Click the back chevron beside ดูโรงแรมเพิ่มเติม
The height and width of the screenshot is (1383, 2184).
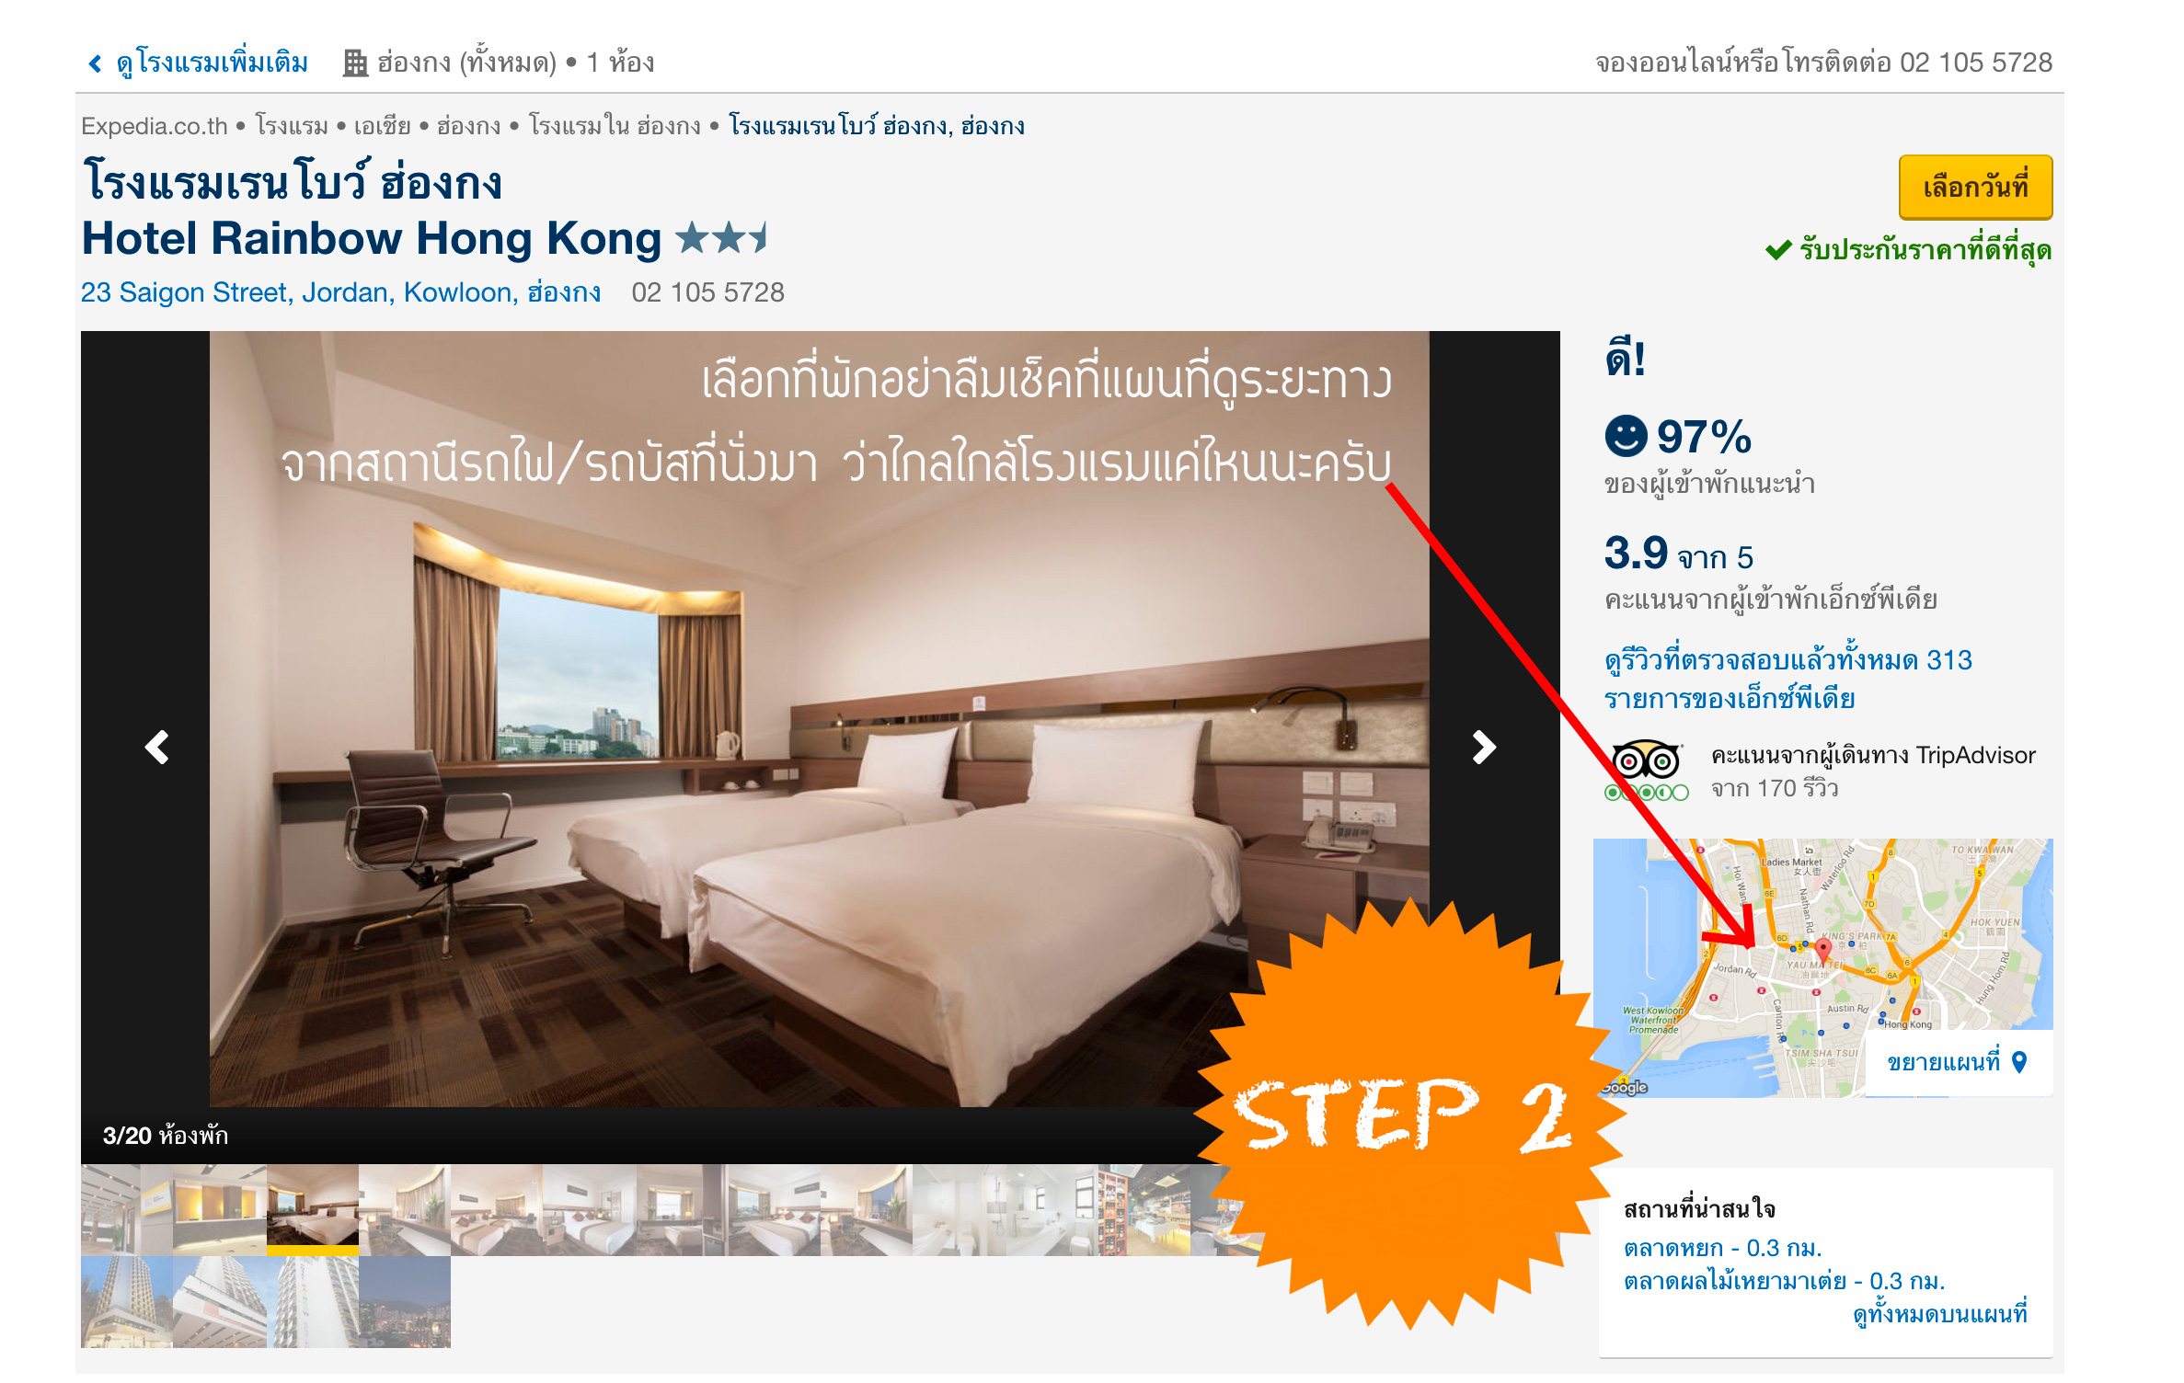95,63
